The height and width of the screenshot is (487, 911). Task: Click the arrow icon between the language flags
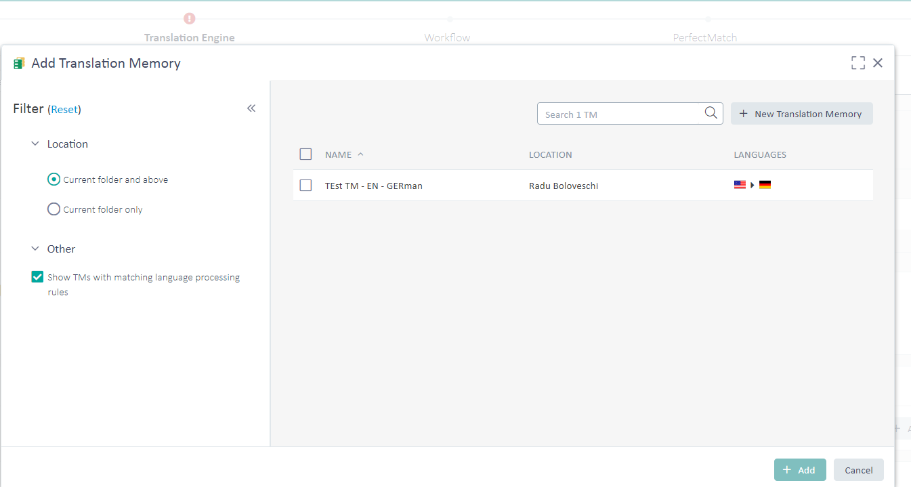[x=752, y=184]
